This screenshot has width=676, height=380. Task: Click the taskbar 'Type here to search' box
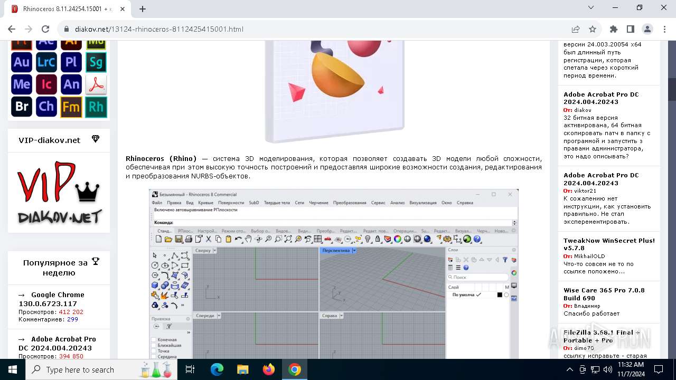101,369
